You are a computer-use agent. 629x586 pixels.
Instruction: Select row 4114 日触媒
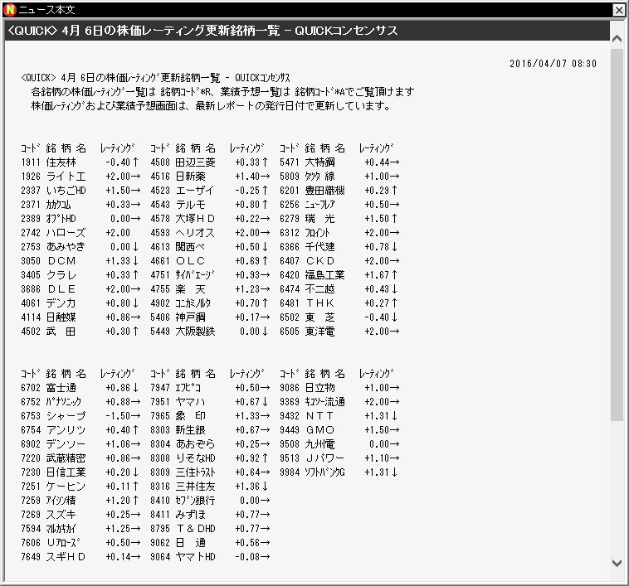point(80,317)
